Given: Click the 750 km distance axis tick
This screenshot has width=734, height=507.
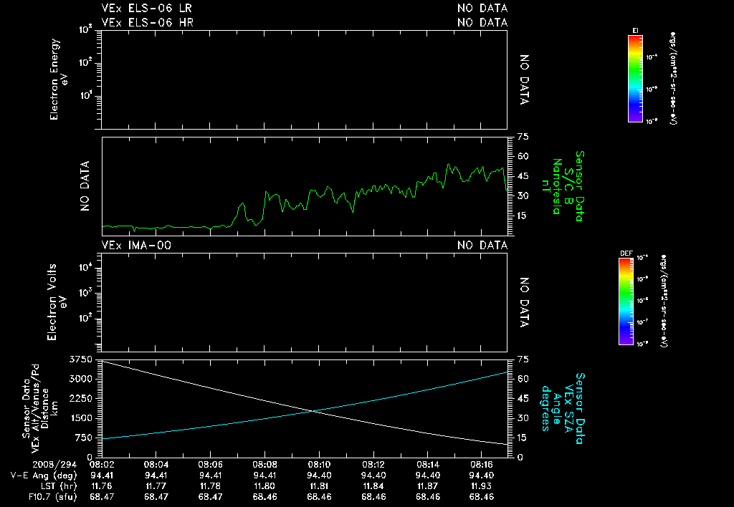Looking at the screenshot, I should click(x=84, y=438).
